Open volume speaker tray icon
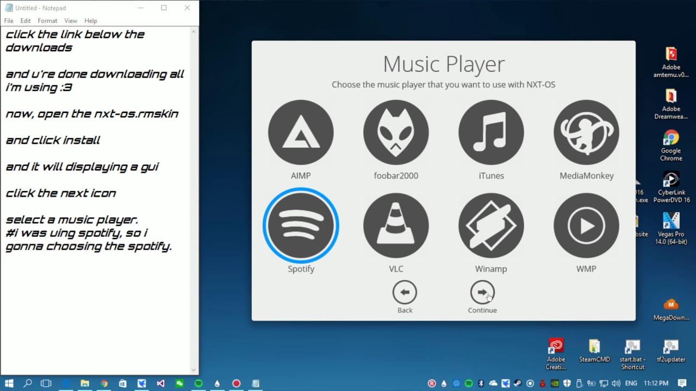 (x=616, y=383)
